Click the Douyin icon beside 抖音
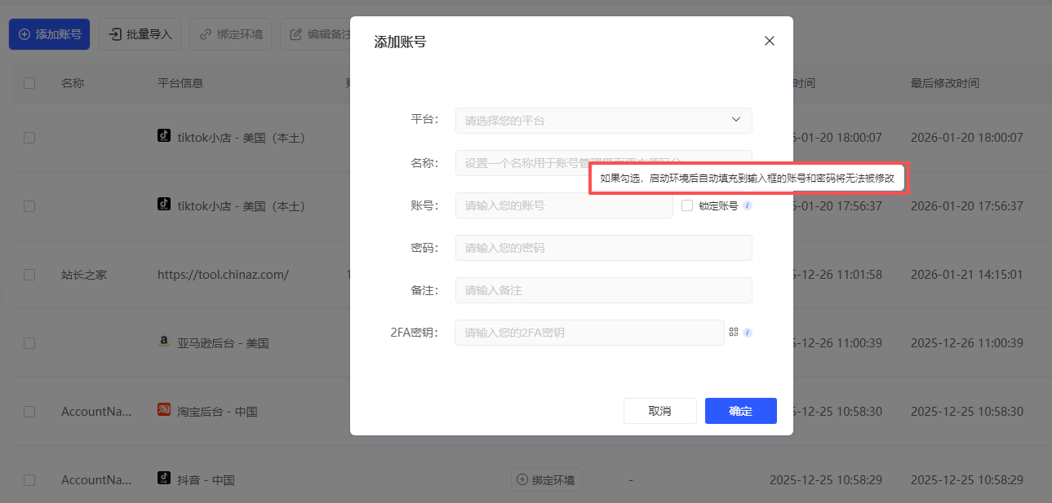This screenshot has width=1052, height=503. tap(163, 479)
